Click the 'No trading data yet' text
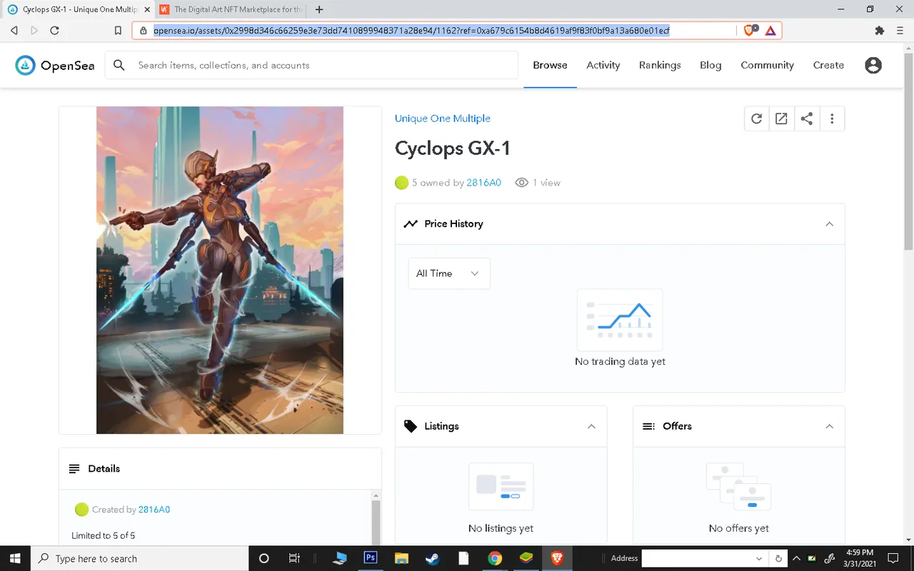The height and width of the screenshot is (571, 914). (620, 361)
